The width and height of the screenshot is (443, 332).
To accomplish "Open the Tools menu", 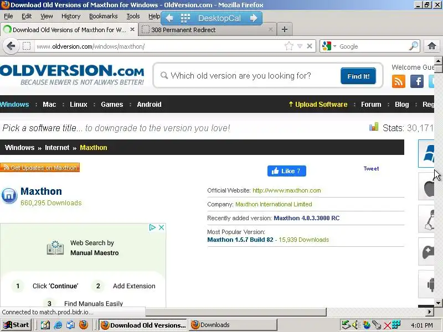I will coord(133,16).
